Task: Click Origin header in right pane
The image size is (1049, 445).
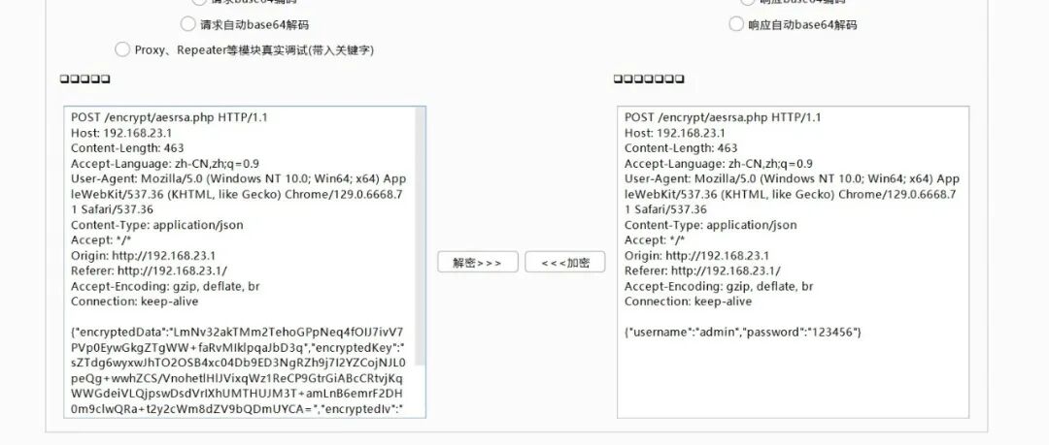Action: click(x=697, y=256)
